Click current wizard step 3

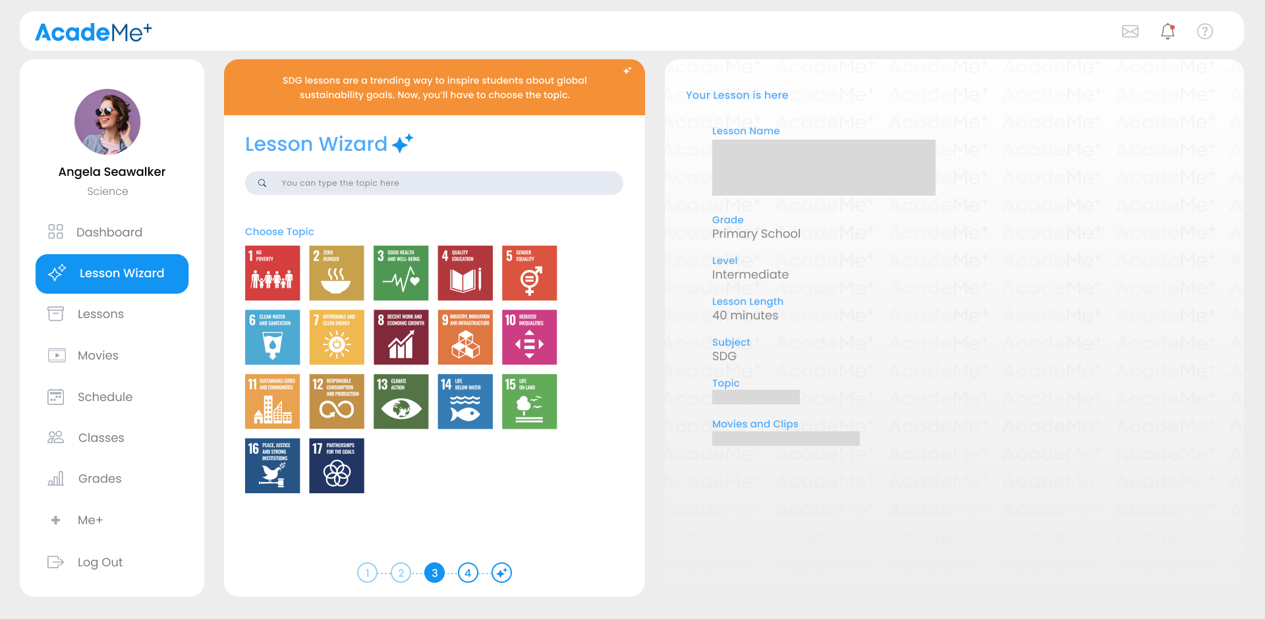click(x=434, y=573)
